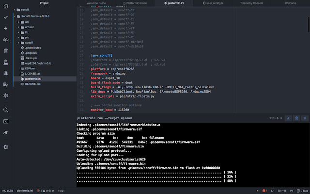Run other target via checklist icon
The height and width of the screenshot is (194, 310).
pos(6,84)
